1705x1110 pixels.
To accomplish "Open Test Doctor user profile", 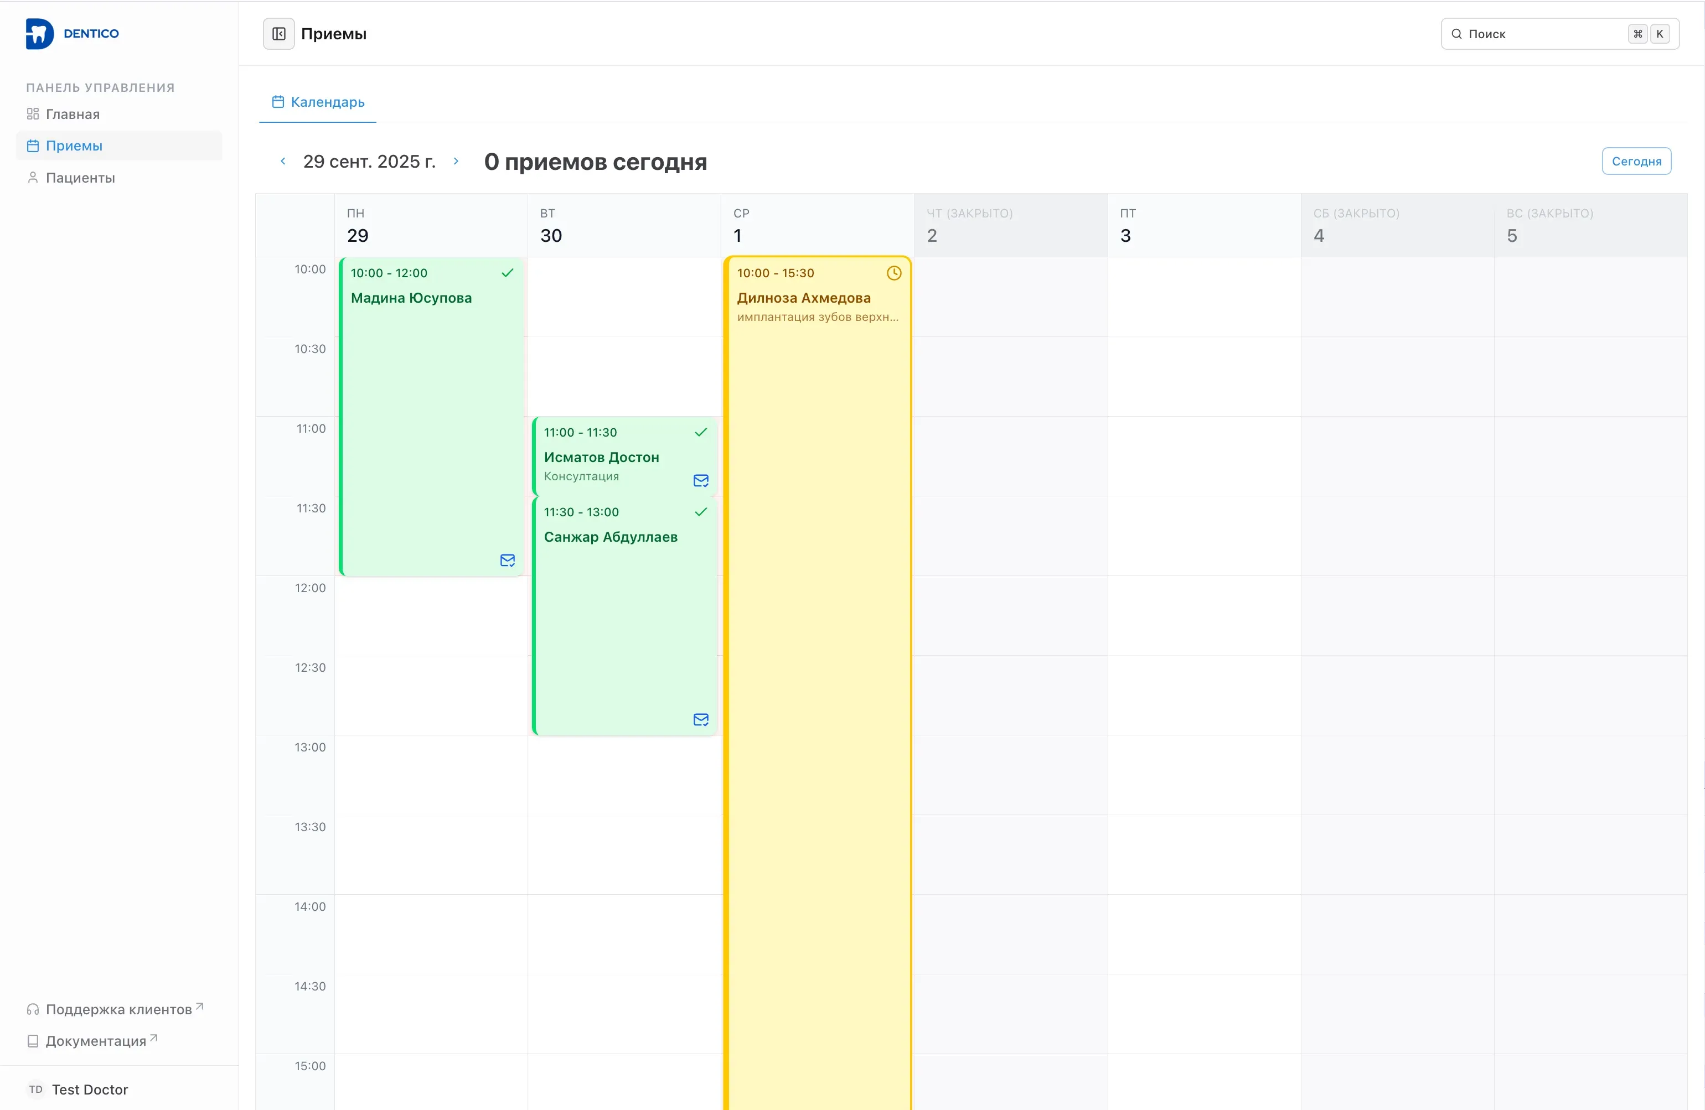I will 90,1089.
